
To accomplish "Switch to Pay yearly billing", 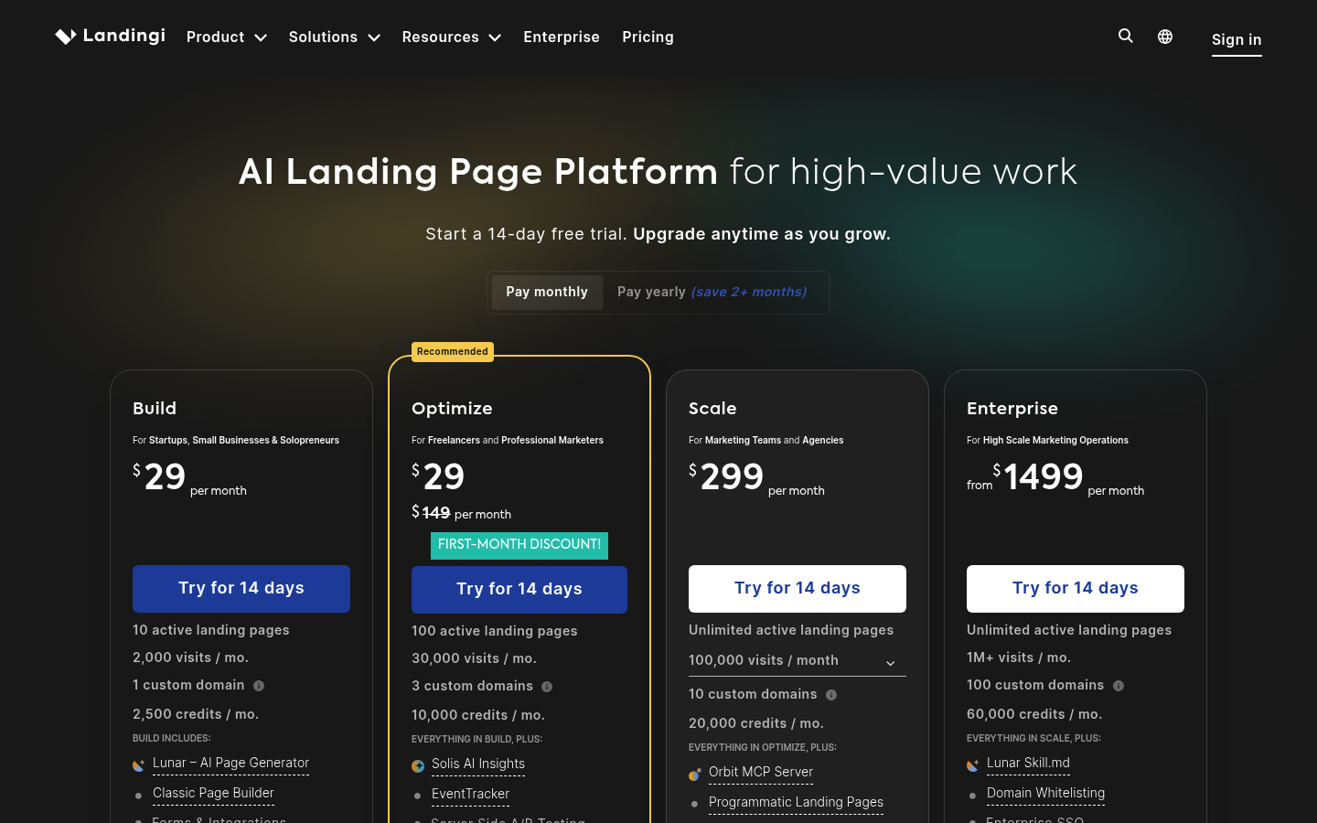I will click(x=712, y=292).
